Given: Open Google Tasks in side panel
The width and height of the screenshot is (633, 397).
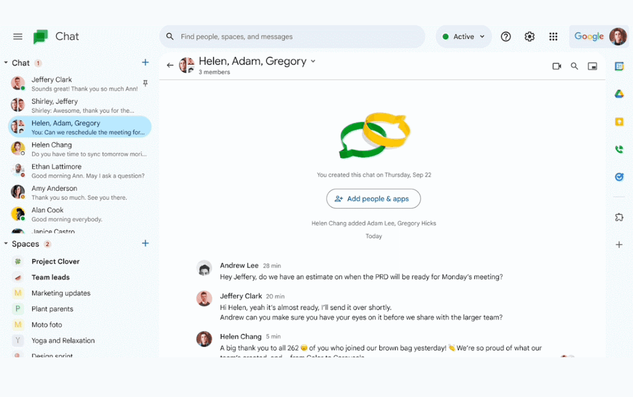Looking at the screenshot, I should pos(619,177).
